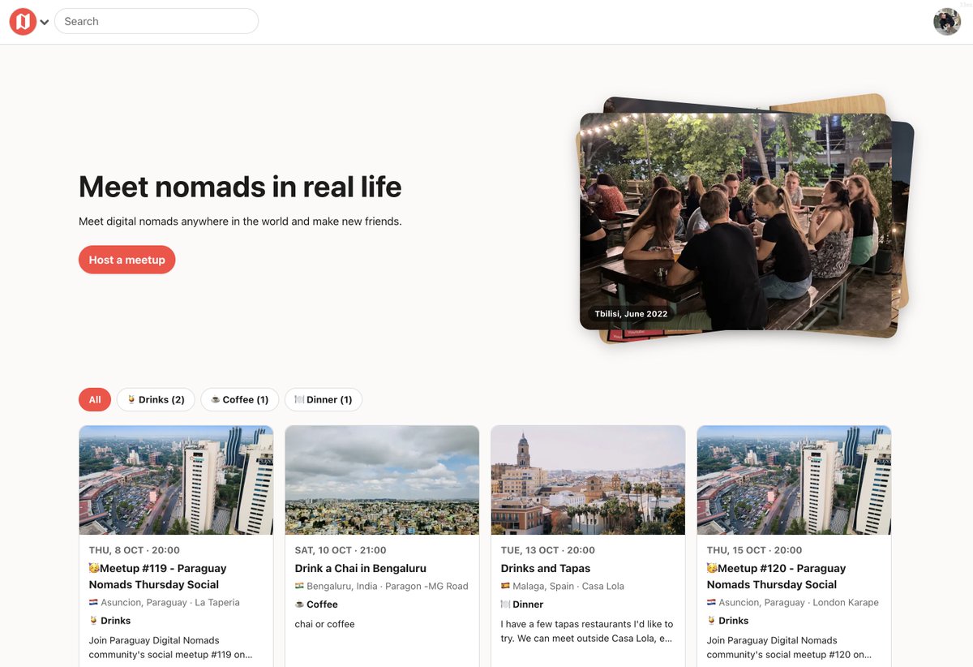
Task: Click the 'Meet digital nomads anywhere' subtitle
Action: click(x=240, y=221)
